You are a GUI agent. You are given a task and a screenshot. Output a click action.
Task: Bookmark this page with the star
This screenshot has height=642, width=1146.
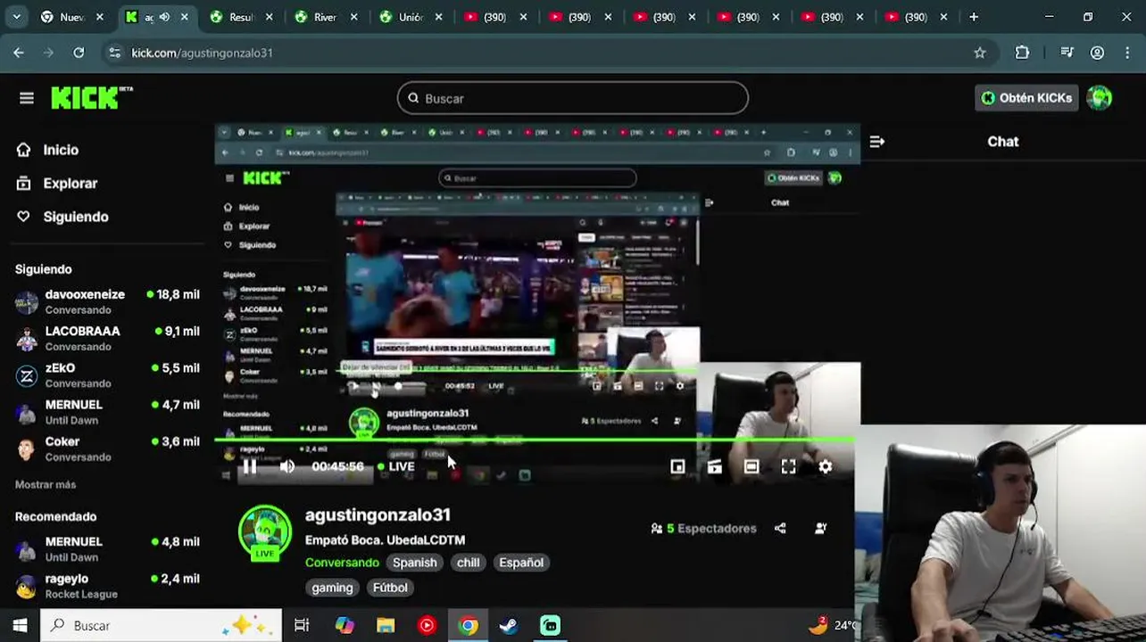[980, 53]
